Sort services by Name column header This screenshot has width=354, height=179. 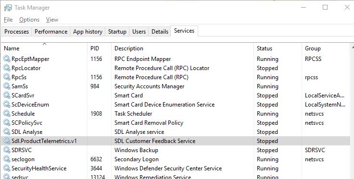point(44,48)
